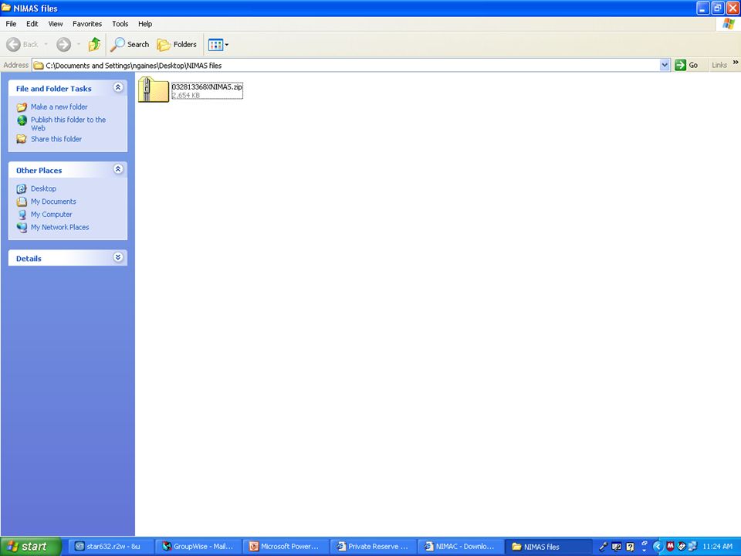The width and height of the screenshot is (741, 556).
Task: Open the Search pane
Action: click(x=130, y=45)
